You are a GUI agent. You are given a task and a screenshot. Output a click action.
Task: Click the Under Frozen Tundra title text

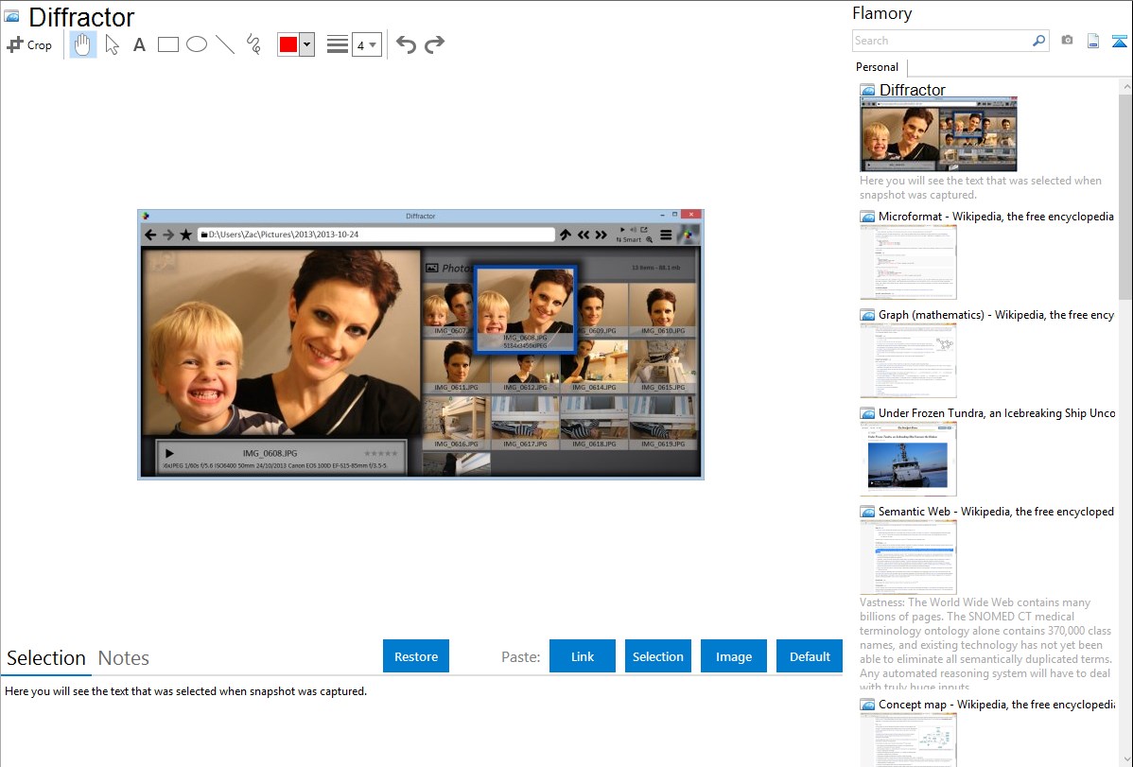pyautogui.click(x=997, y=412)
